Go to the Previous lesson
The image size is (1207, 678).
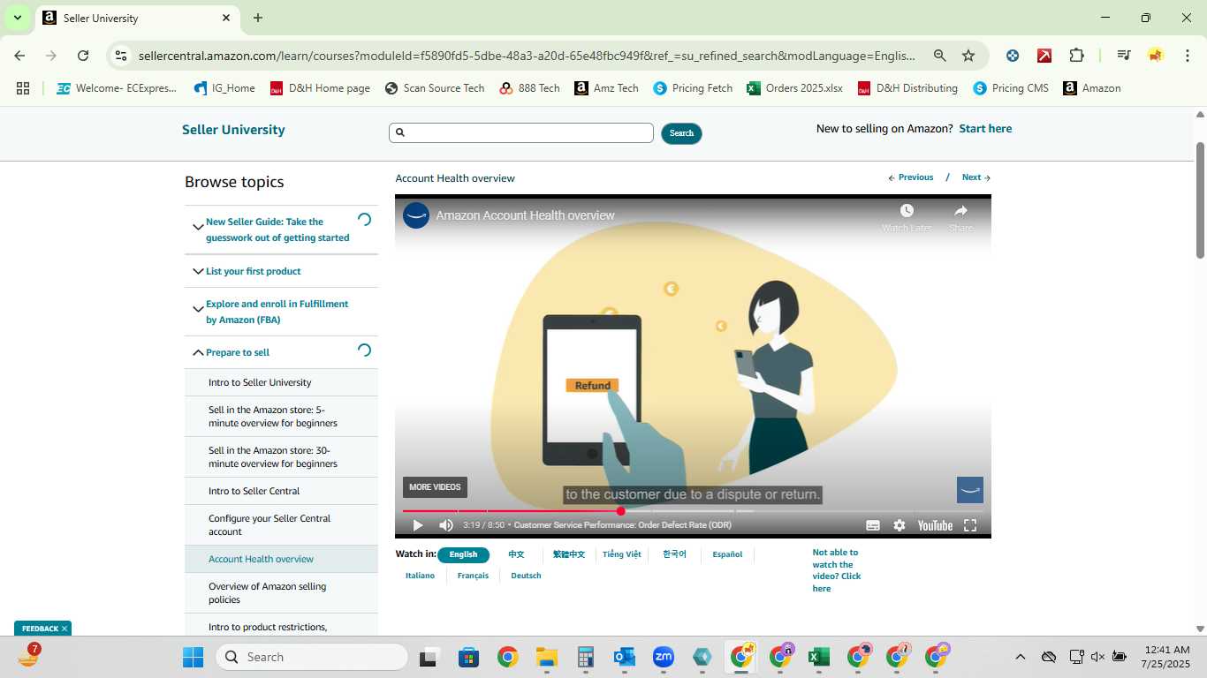coord(911,177)
